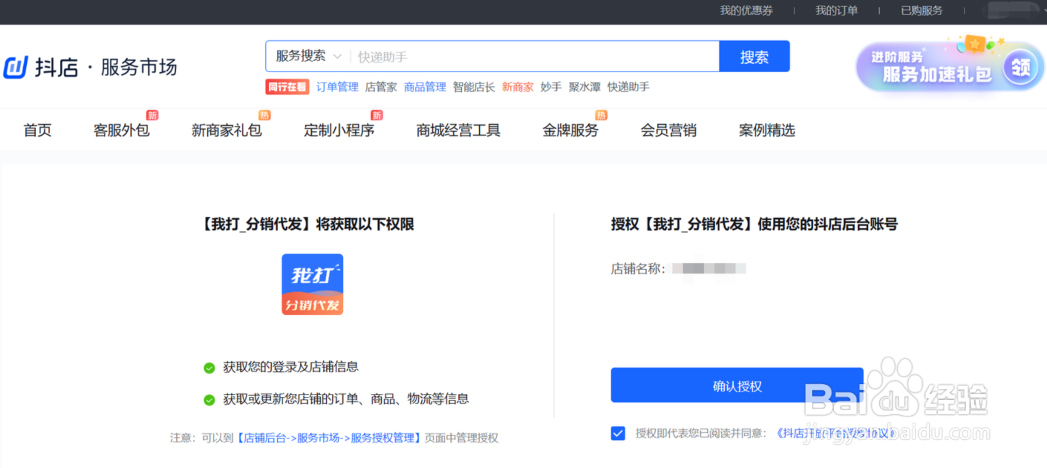Click the 新 badge on 客服外包

click(152, 115)
